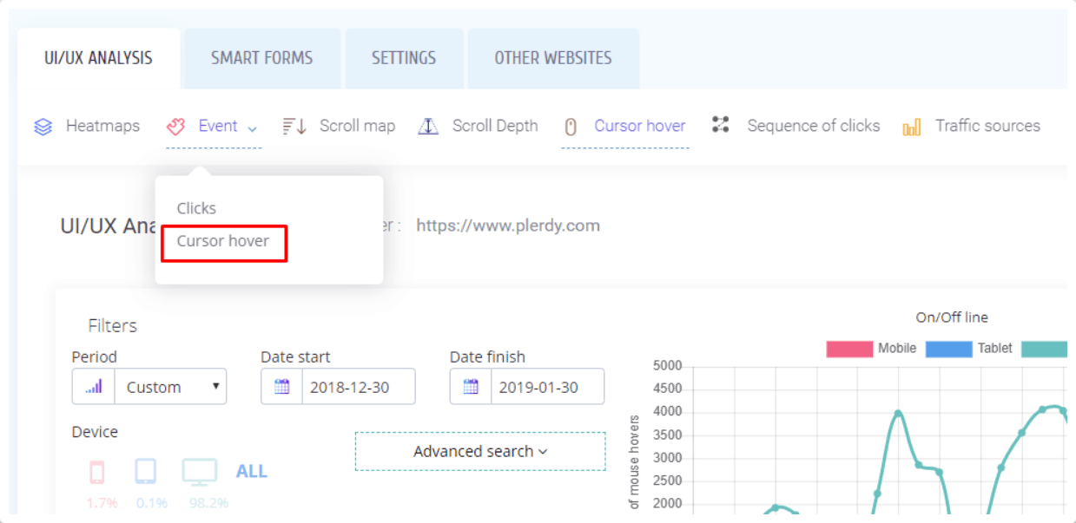Viewport: 1076px width, 523px height.
Task: Open Traffic sources report
Action: pos(987,126)
